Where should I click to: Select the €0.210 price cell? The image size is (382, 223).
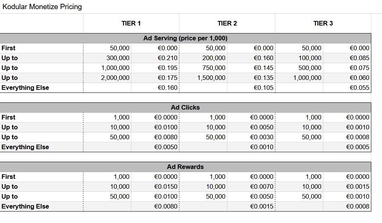pos(168,58)
